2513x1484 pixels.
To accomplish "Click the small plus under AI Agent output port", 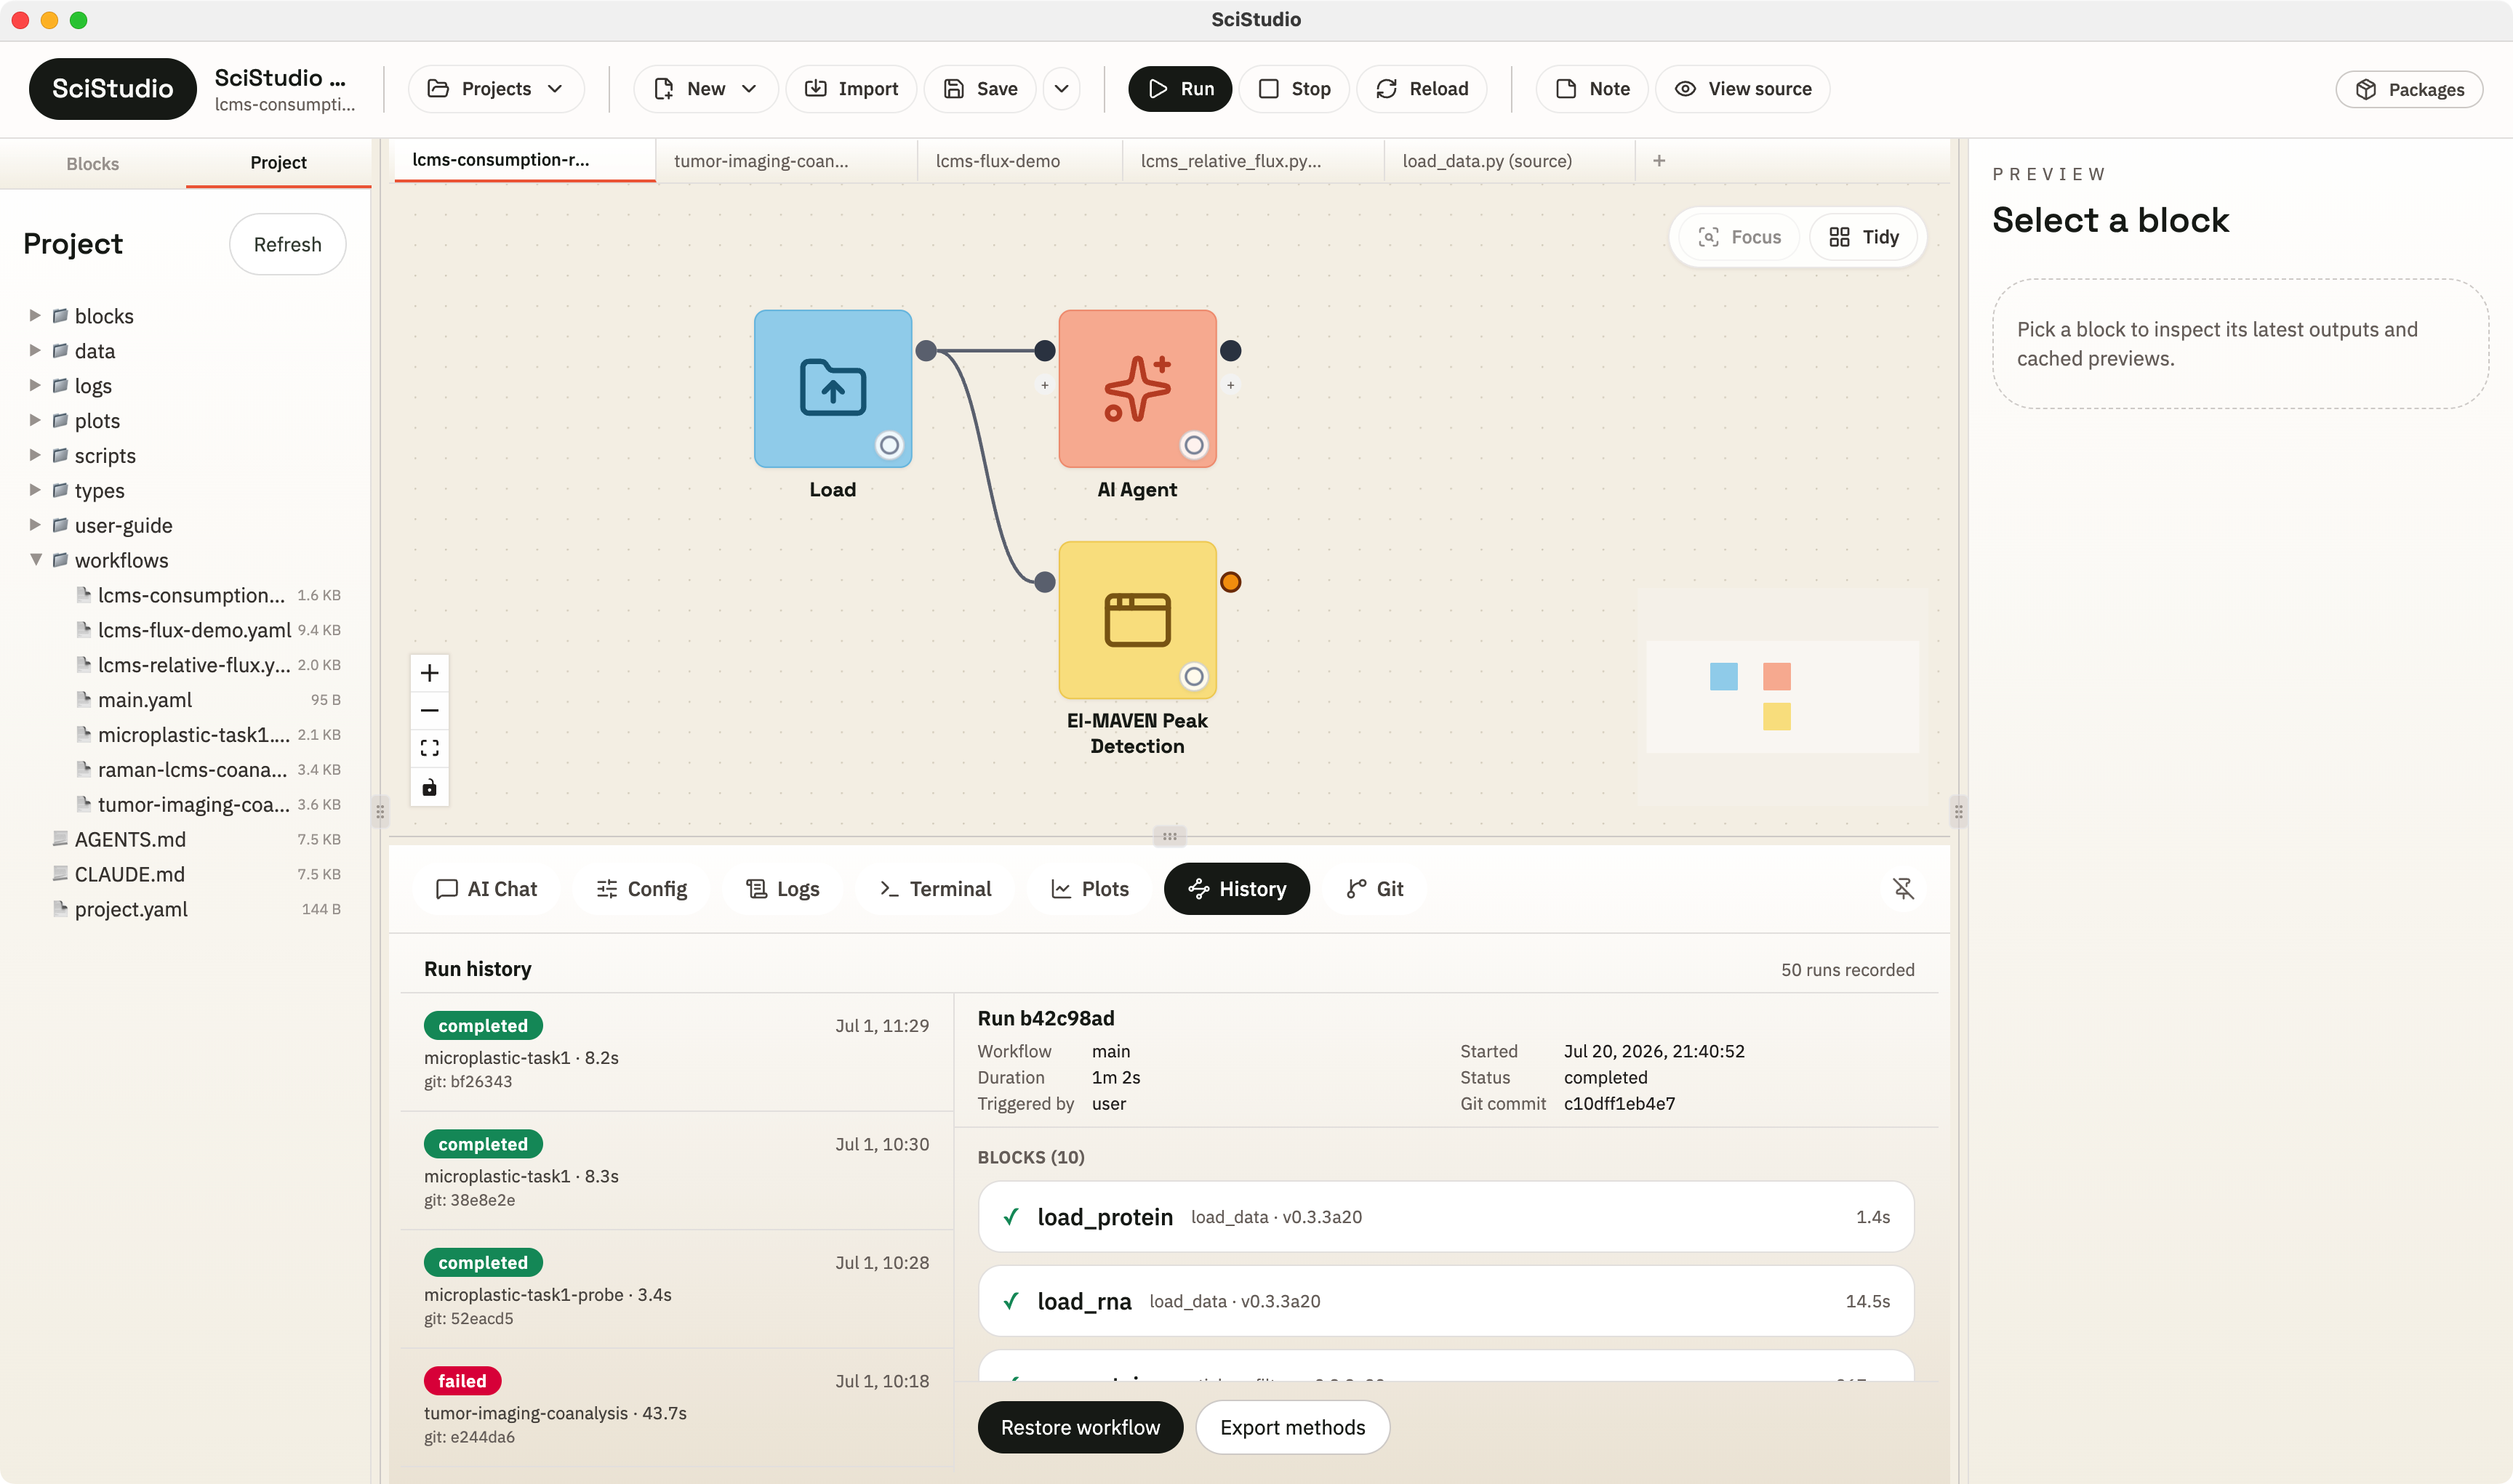I will point(1230,385).
